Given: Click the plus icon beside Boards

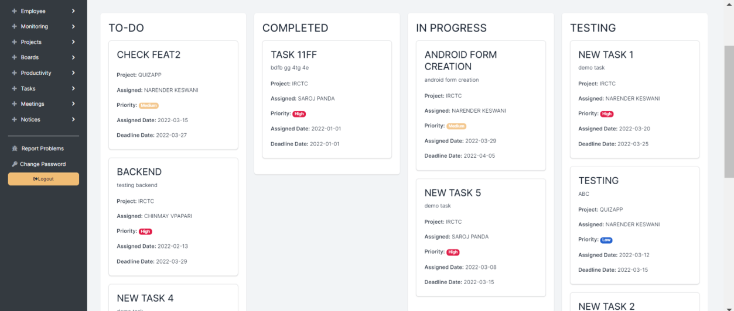Looking at the screenshot, I should [x=15, y=57].
